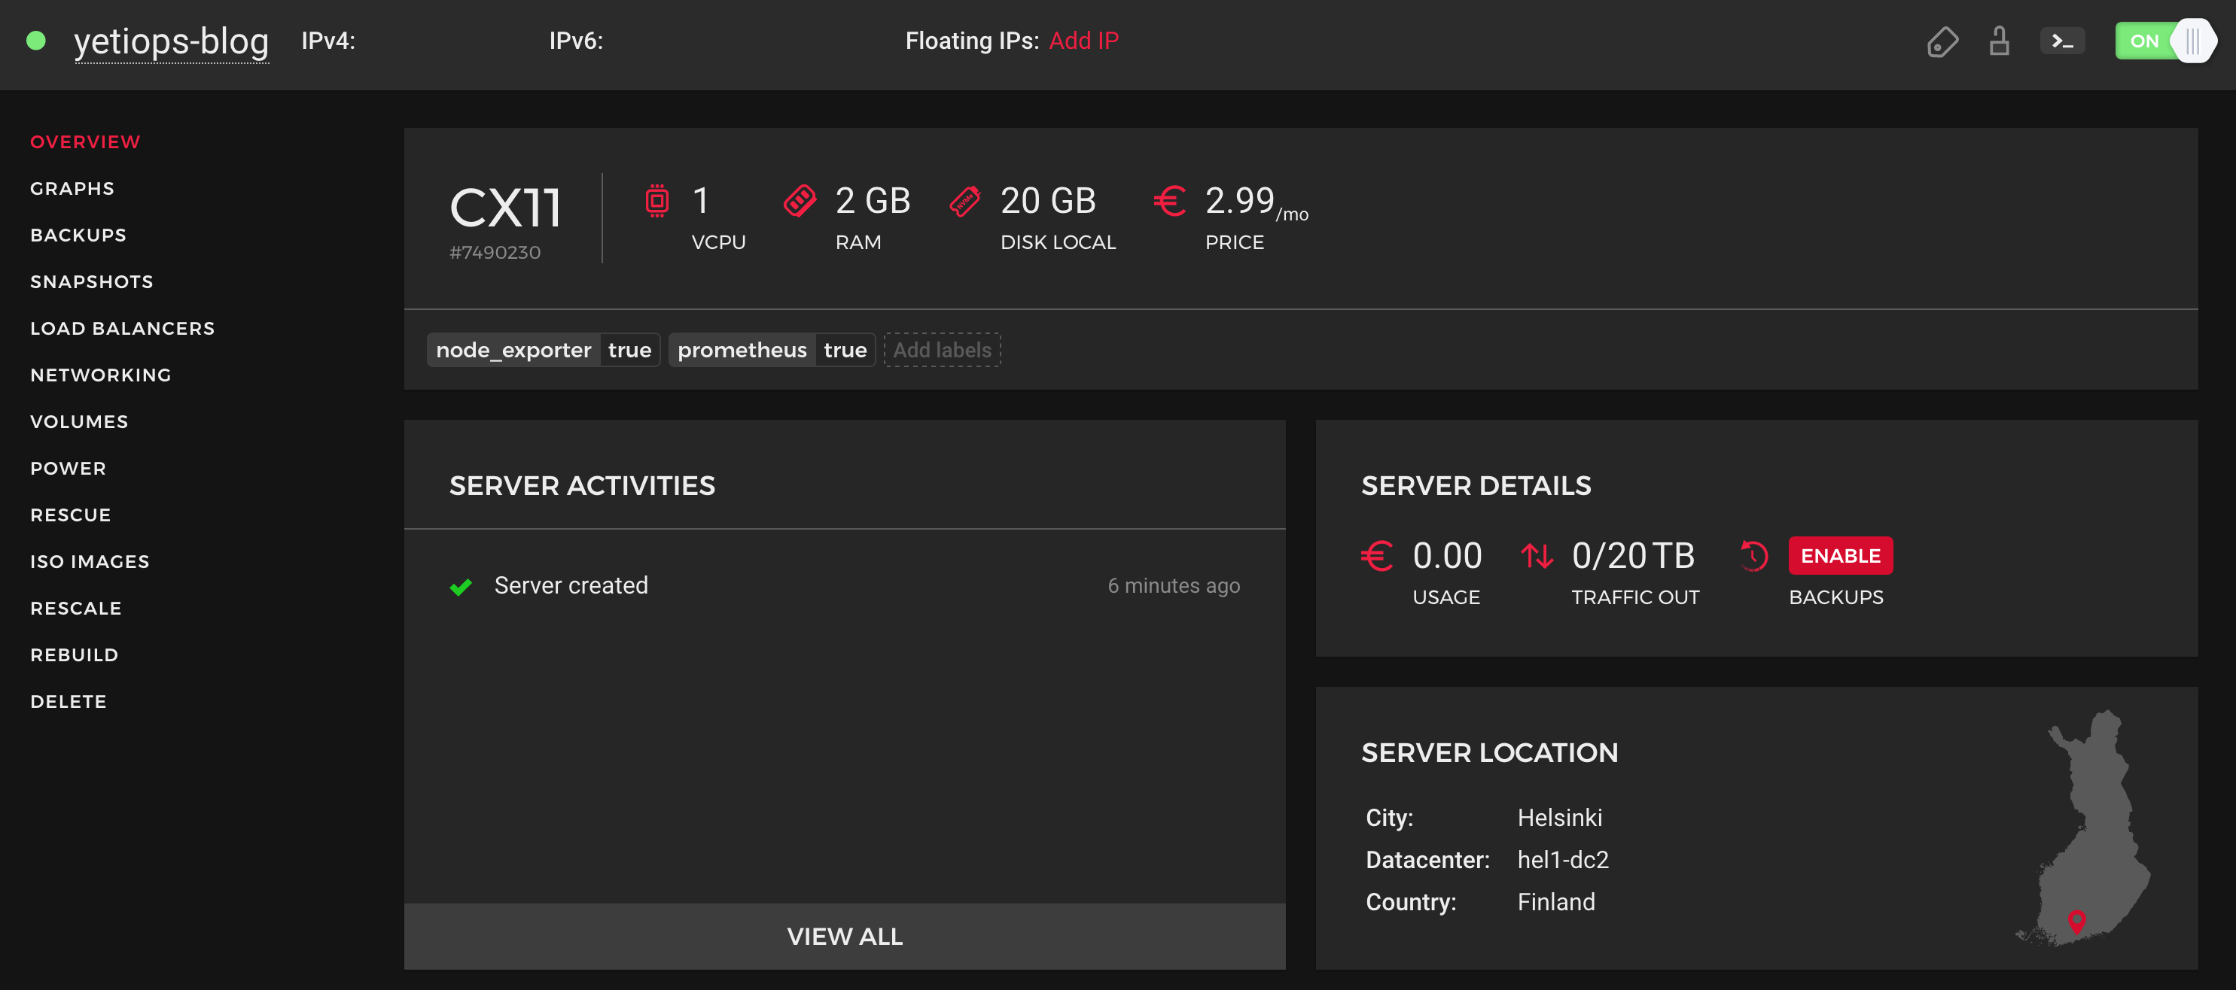Click the Add IP link
The image size is (2236, 990).
click(x=1083, y=40)
